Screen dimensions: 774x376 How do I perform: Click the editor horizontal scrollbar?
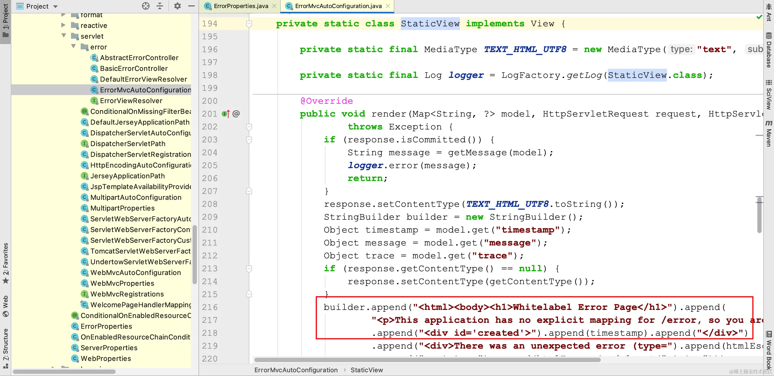[427, 360]
